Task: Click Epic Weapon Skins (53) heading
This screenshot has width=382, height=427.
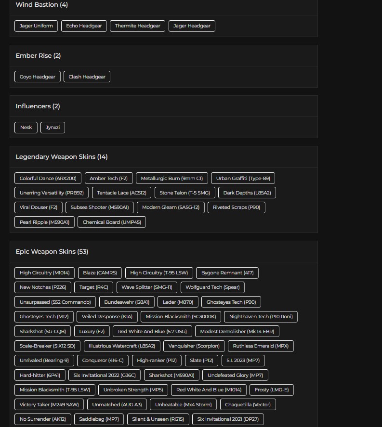Action: pyautogui.click(x=52, y=252)
